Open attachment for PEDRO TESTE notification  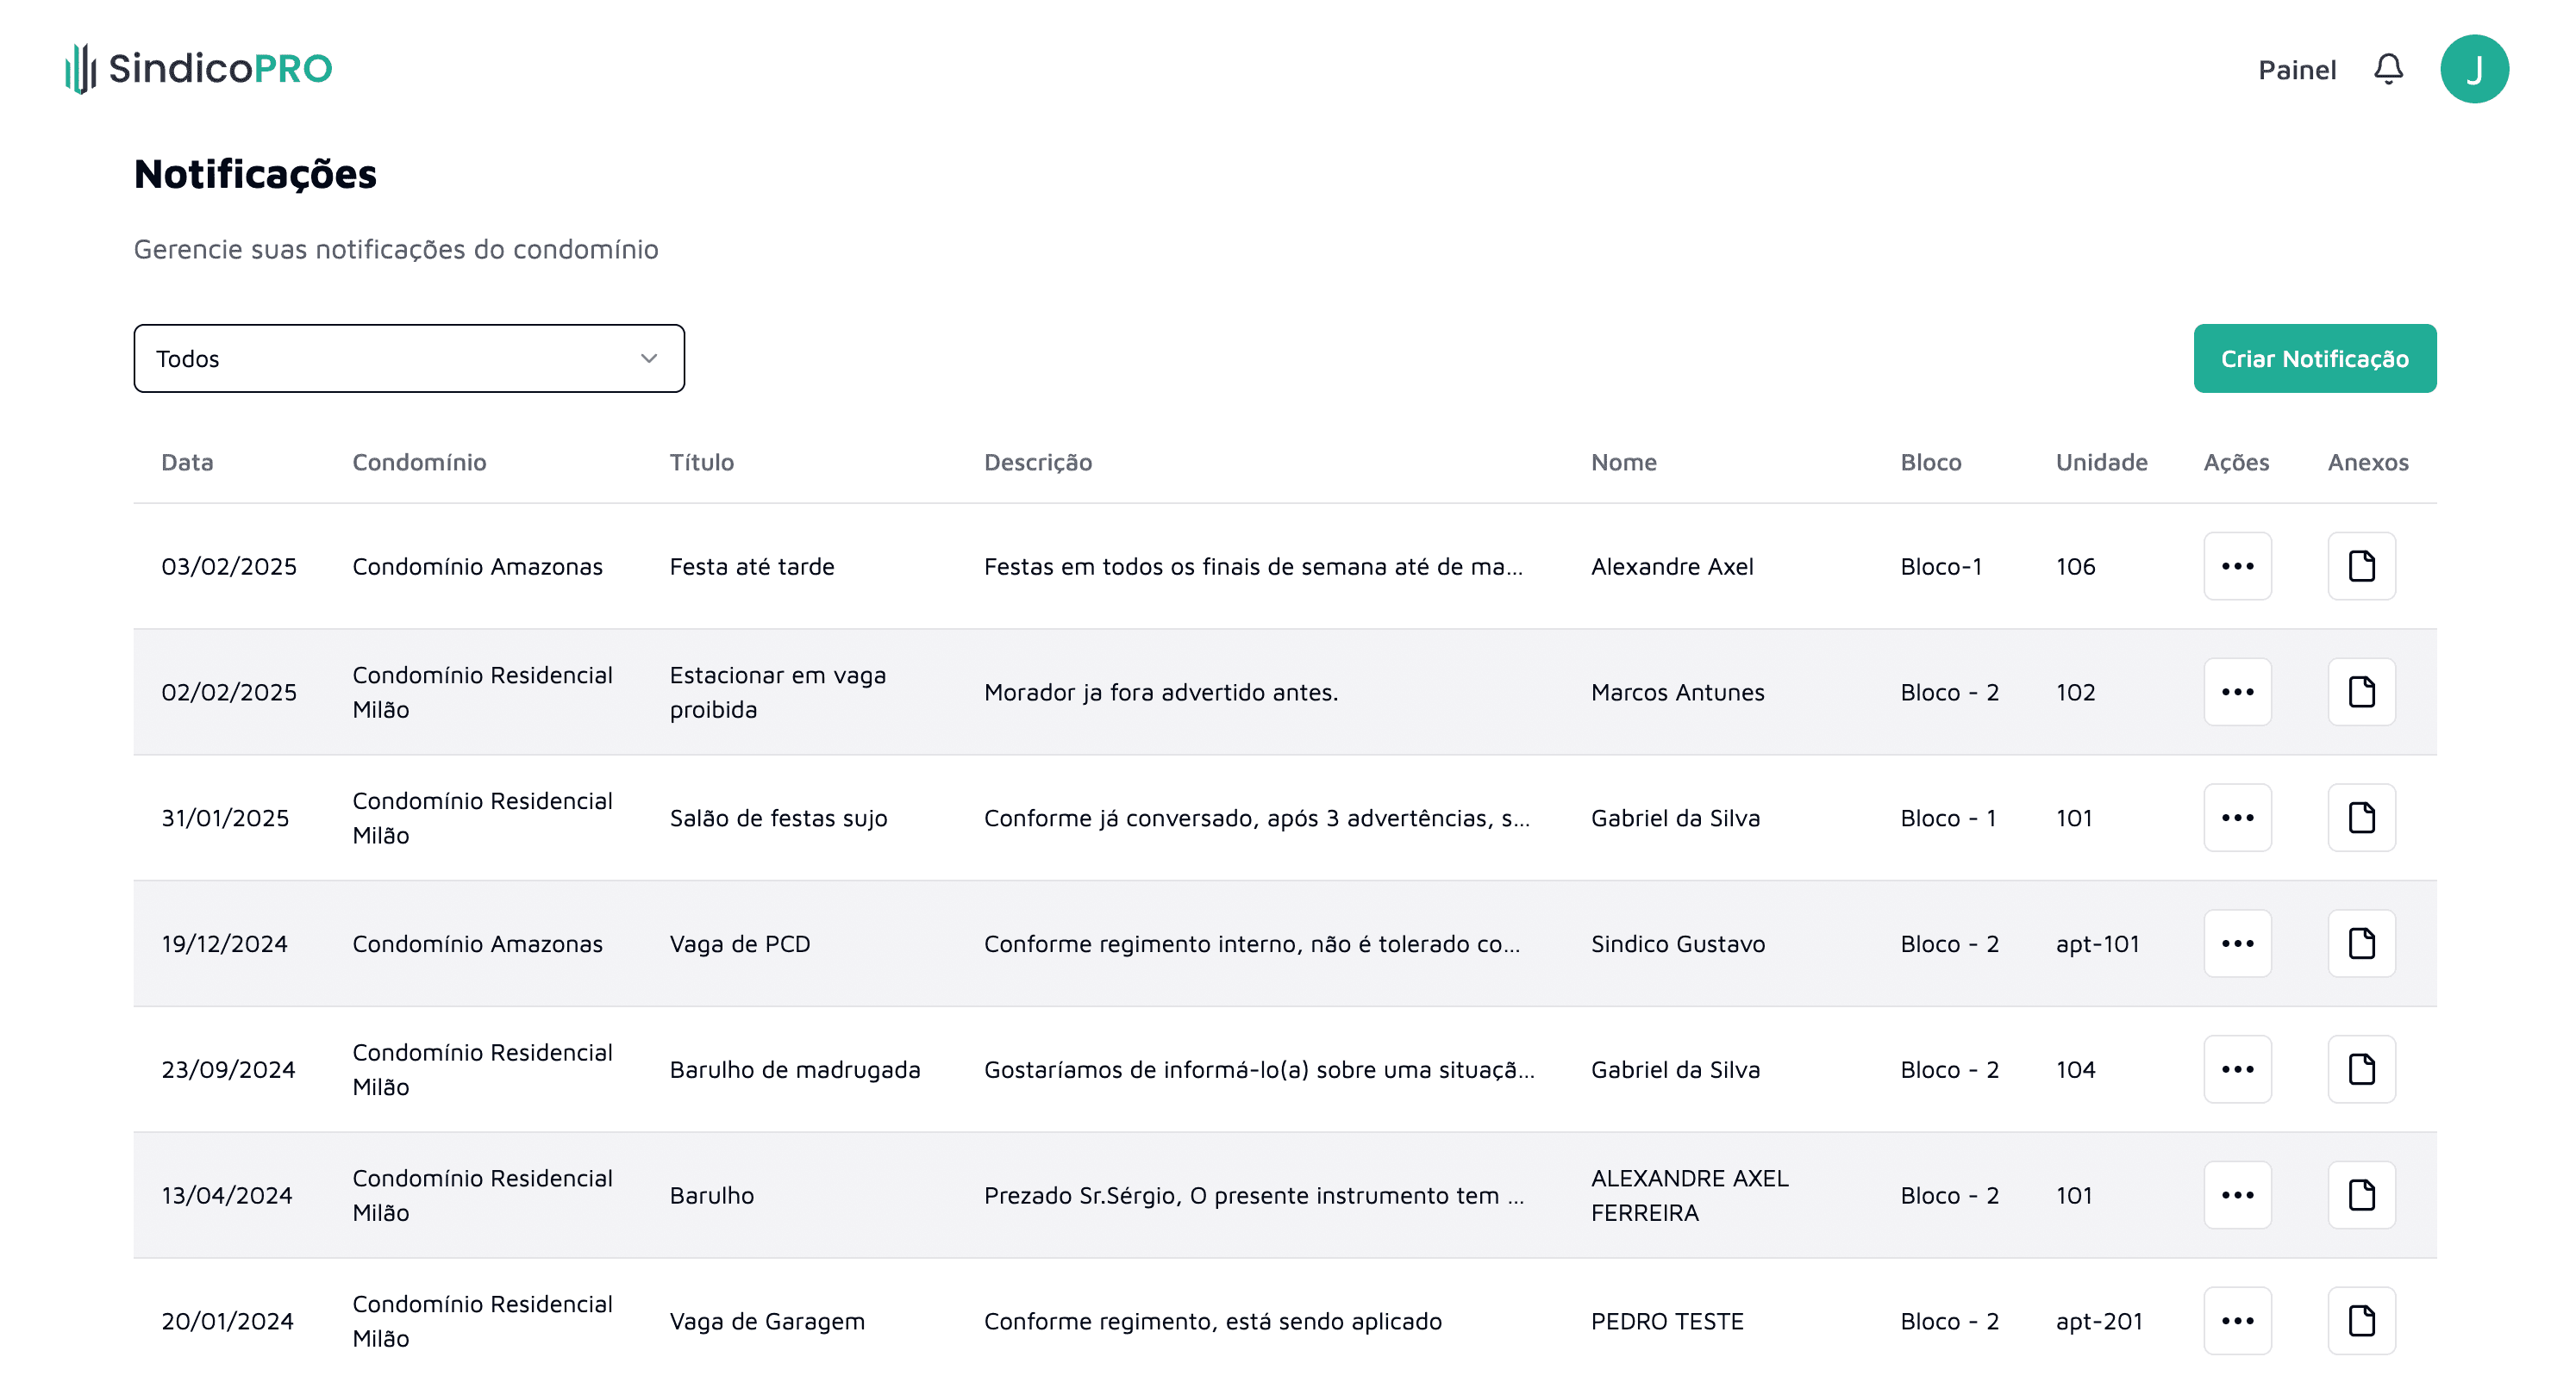(x=2361, y=1320)
